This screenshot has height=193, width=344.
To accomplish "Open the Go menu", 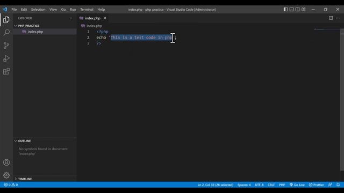I will point(63,10).
